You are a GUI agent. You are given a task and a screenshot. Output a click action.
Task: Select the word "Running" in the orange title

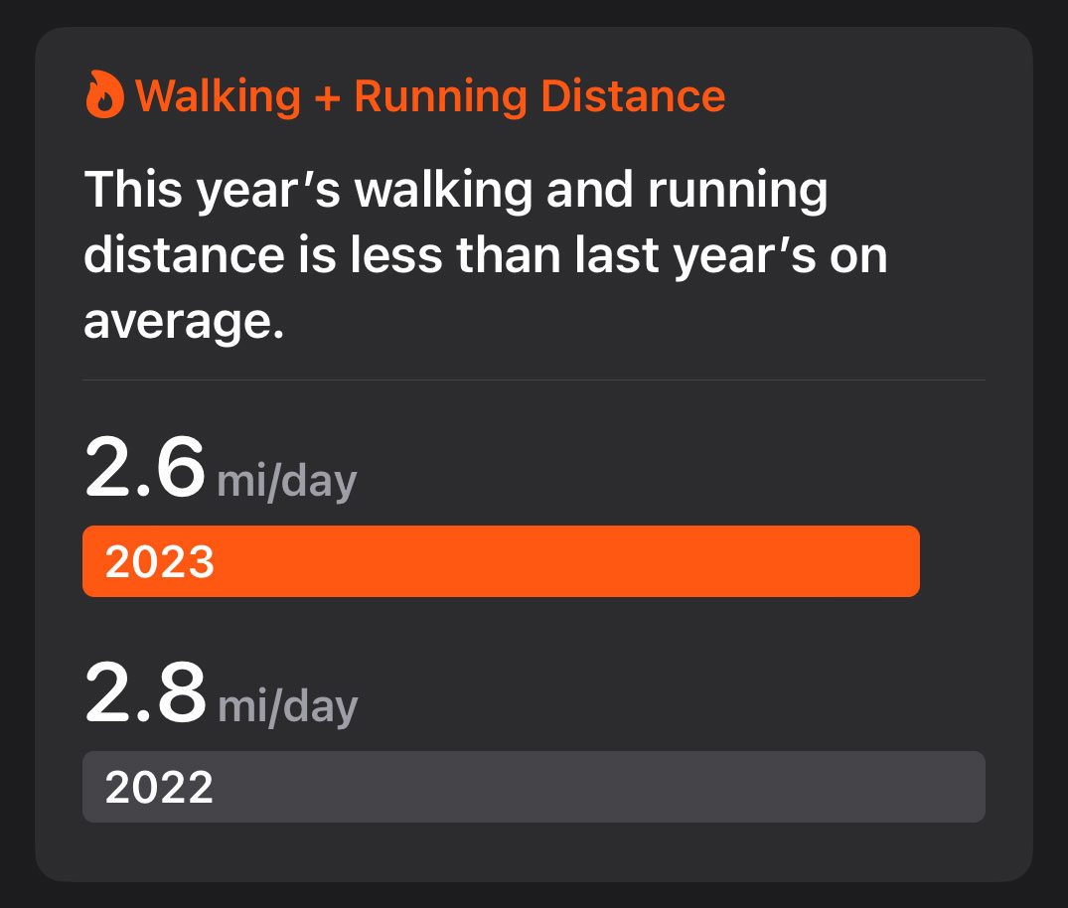click(441, 96)
